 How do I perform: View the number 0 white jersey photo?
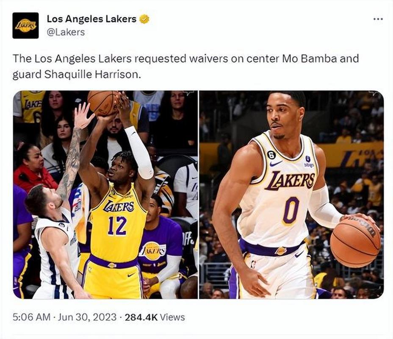tap(291, 195)
